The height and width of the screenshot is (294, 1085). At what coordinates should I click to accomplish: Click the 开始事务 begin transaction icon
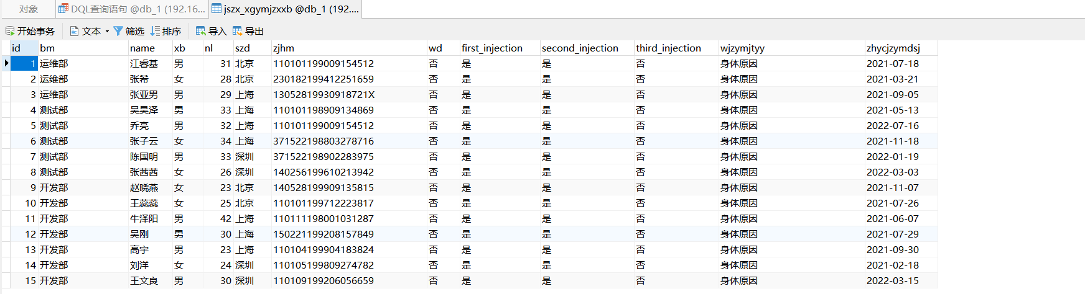[x=10, y=31]
